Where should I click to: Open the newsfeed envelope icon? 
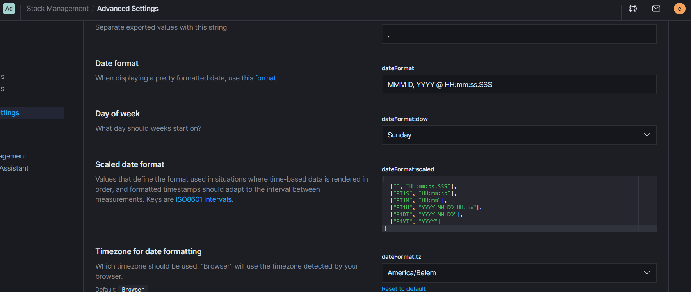656,9
